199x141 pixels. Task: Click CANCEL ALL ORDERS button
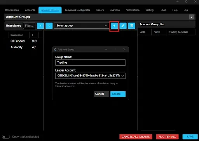[136, 137]
